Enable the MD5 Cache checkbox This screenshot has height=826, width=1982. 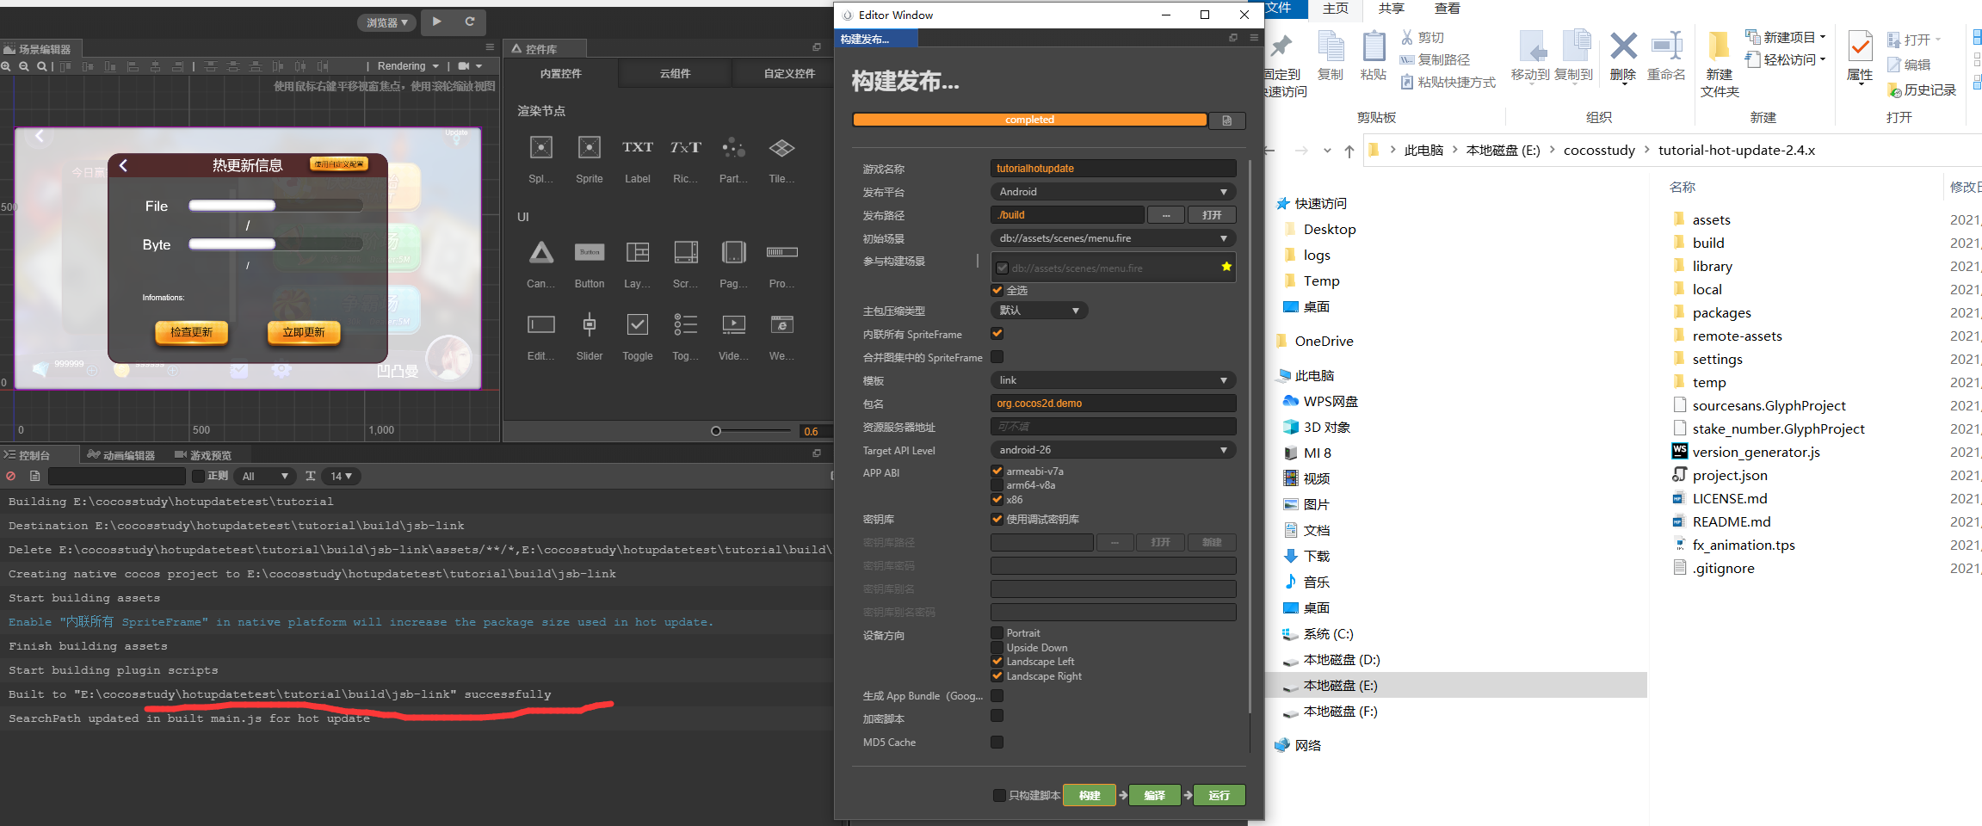coord(997,742)
